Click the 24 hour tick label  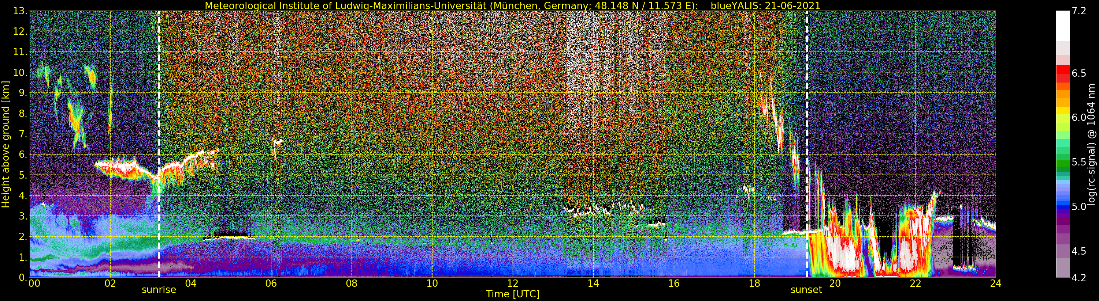(x=996, y=283)
